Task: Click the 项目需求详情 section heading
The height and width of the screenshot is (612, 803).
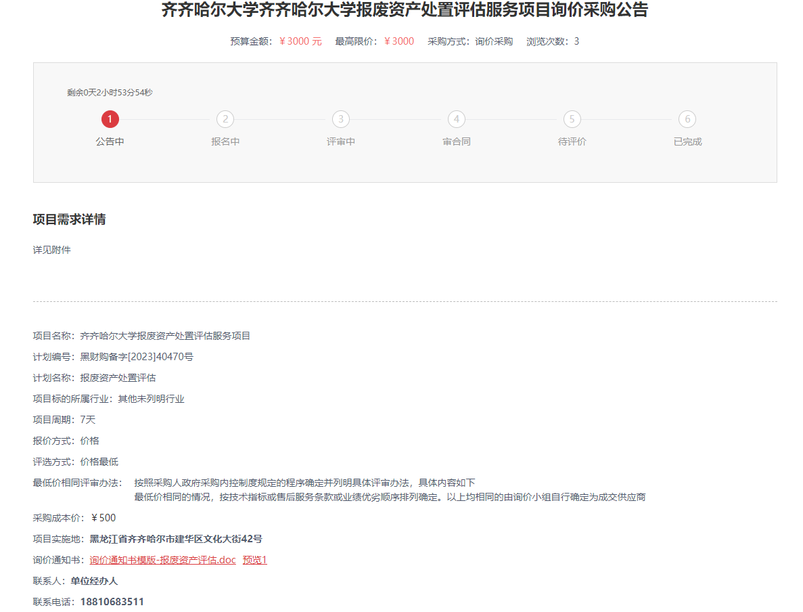Action: (x=69, y=219)
